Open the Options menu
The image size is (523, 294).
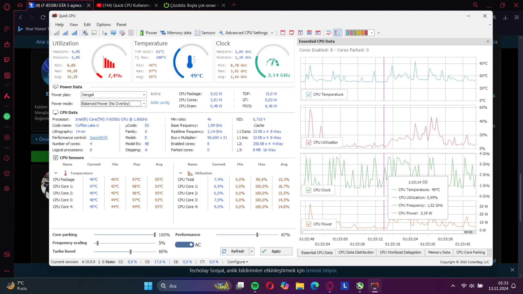[x=104, y=24]
